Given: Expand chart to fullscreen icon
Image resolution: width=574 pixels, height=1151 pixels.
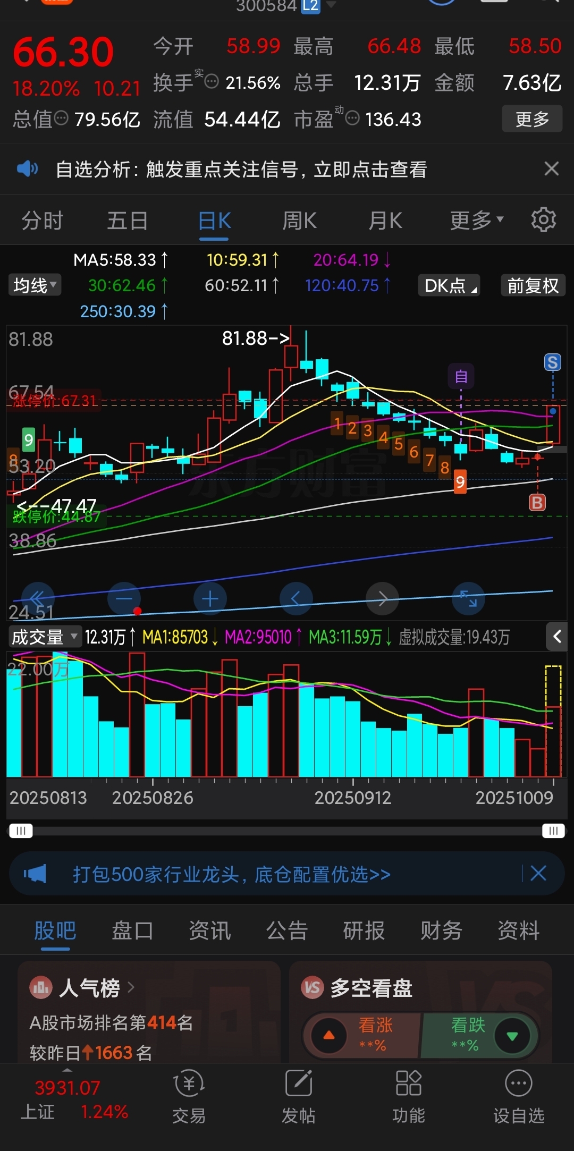Looking at the screenshot, I should pyautogui.click(x=468, y=599).
